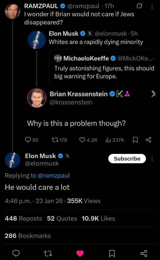
Task: Click the Subscribe button
Action: (x=127, y=158)
